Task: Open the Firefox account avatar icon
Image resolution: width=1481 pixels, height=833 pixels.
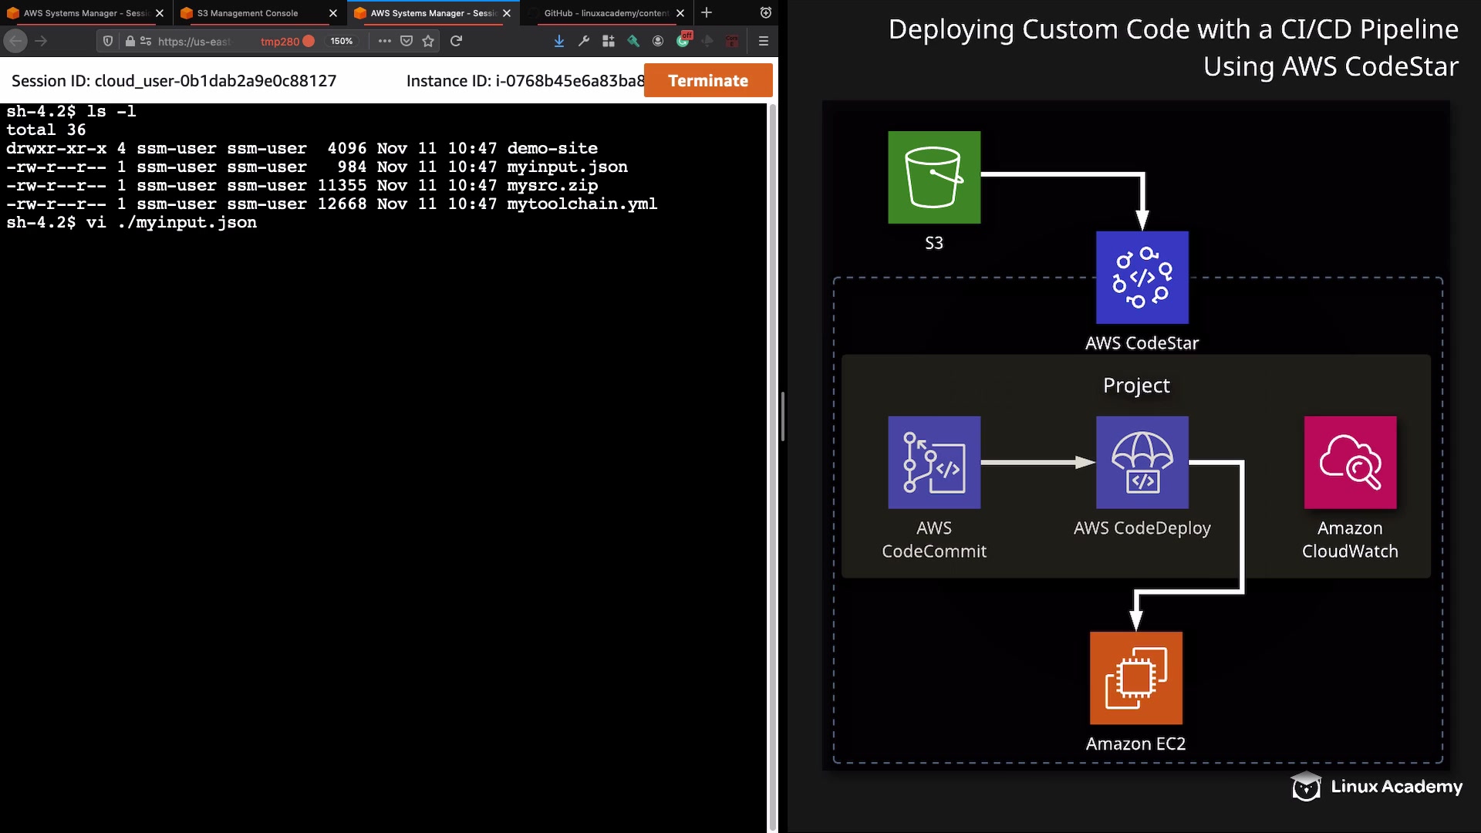Action: pyautogui.click(x=658, y=41)
